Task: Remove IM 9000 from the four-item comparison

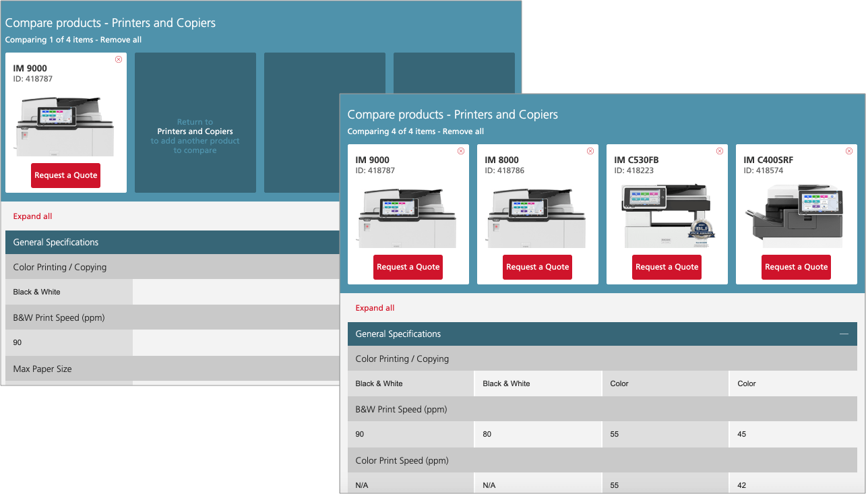Action: coord(461,151)
